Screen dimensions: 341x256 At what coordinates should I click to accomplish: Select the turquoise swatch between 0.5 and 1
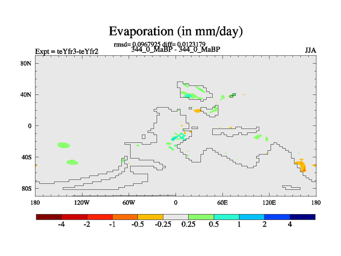(x=226, y=217)
